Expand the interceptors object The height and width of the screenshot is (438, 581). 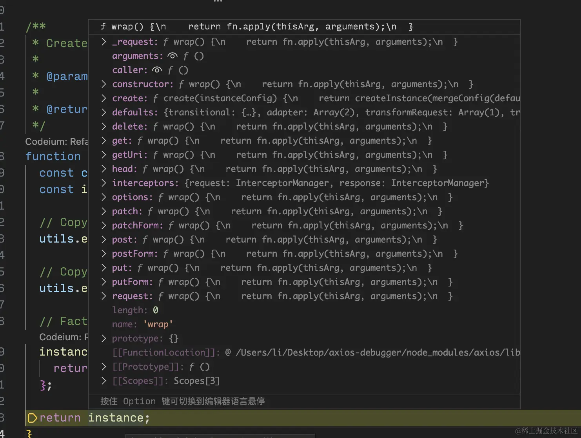tap(103, 183)
